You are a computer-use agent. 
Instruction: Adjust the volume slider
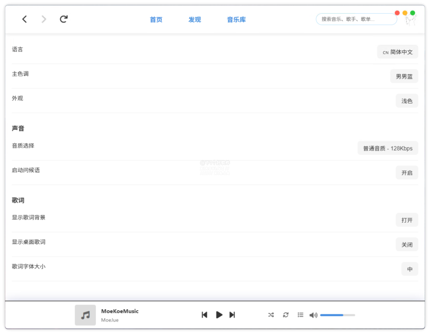tap(337, 315)
